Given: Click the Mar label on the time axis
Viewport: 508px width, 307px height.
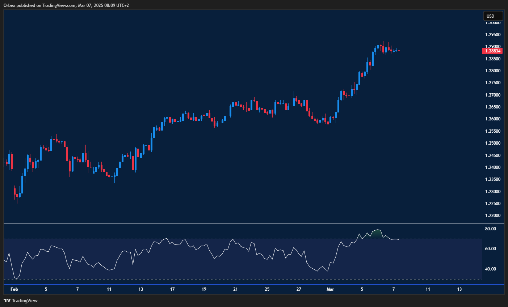Looking at the screenshot, I should (x=331, y=289).
